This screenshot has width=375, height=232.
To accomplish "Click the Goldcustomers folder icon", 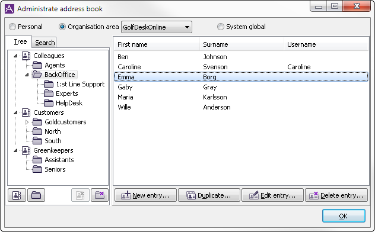I will (37, 122).
